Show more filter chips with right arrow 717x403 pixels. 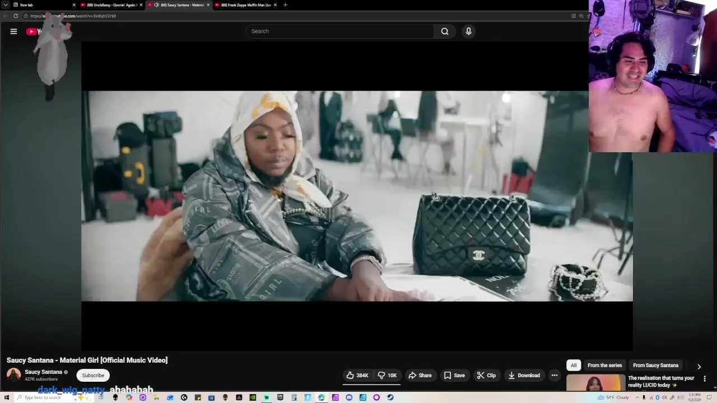pyautogui.click(x=699, y=367)
